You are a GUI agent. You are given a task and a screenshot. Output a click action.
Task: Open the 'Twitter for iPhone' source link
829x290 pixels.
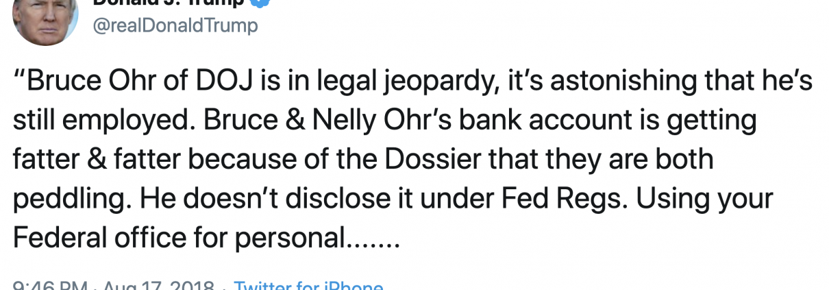click(x=308, y=285)
